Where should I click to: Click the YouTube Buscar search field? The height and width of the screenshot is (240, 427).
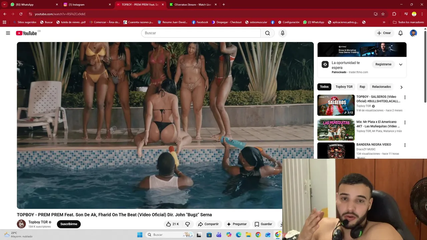[x=201, y=33]
